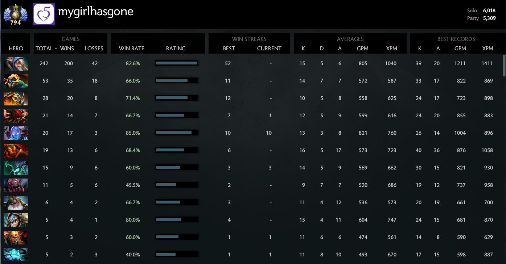Toggle sort arrow next to TOTAL

point(56,49)
